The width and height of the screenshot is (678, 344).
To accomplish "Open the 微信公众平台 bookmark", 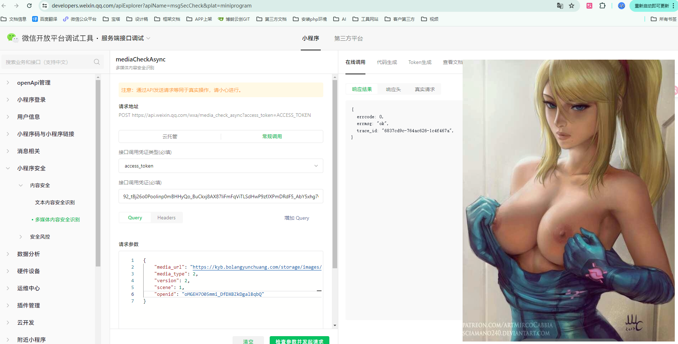I will pyautogui.click(x=80, y=19).
